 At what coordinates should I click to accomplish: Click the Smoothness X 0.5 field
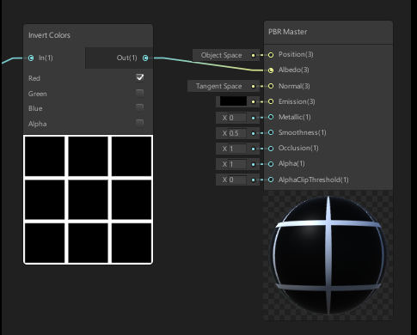coord(237,133)
